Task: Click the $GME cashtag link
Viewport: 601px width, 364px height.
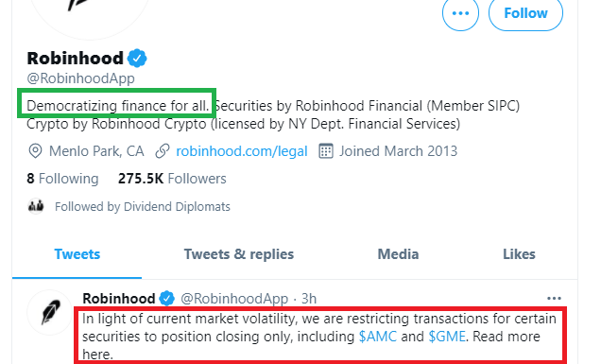Action: click(447, 337)
